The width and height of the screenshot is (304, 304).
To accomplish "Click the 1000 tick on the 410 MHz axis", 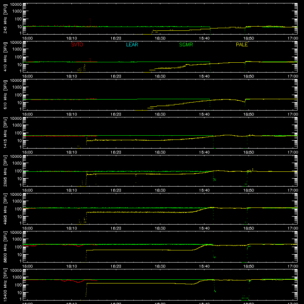I will [x=17, y=49].
